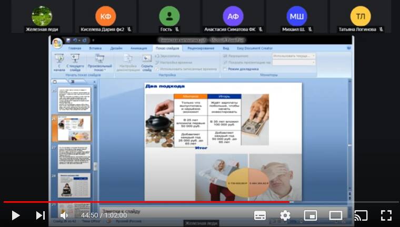This screenshot has height=227, width=400.
Task: Open the Дизайн ribbon tab
Action: pos(116,48)
